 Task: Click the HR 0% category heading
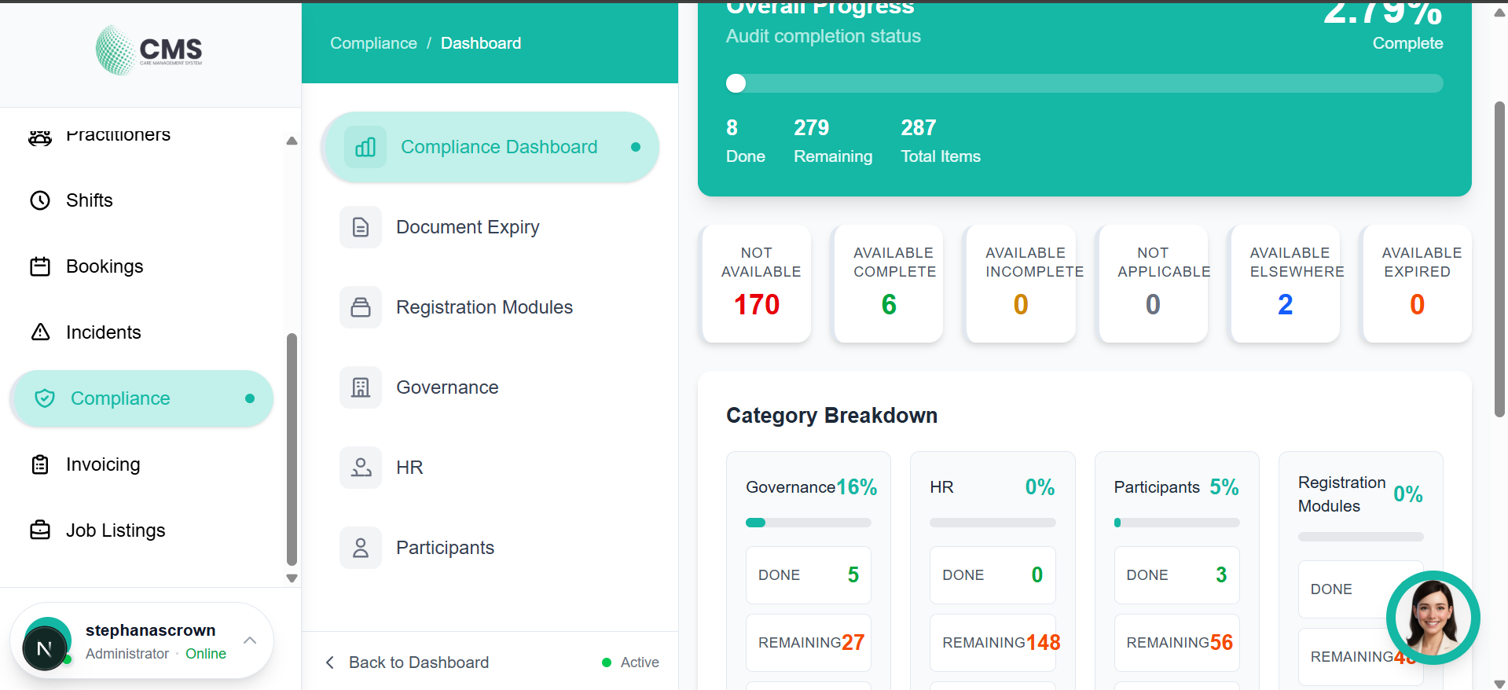(x=992, y=487)
